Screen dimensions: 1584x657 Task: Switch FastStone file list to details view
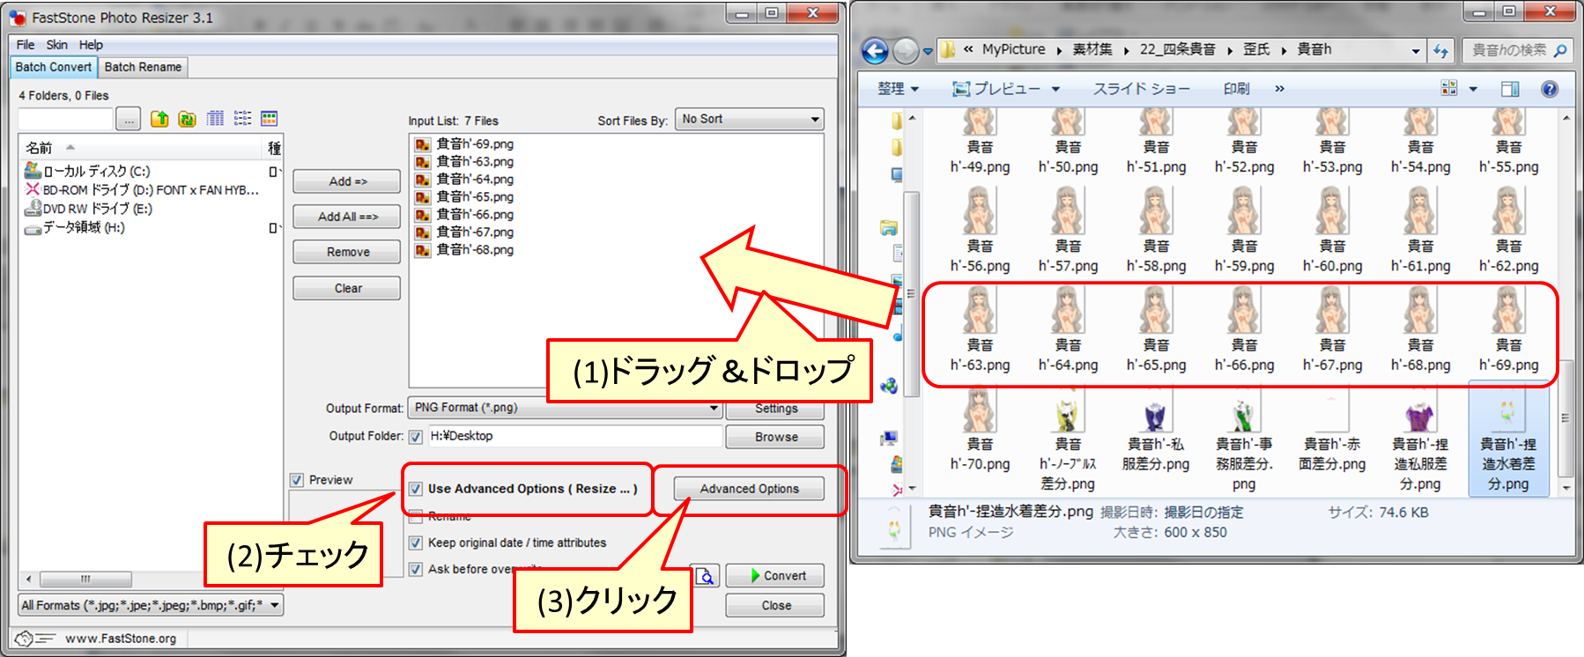tap(215, 119)
